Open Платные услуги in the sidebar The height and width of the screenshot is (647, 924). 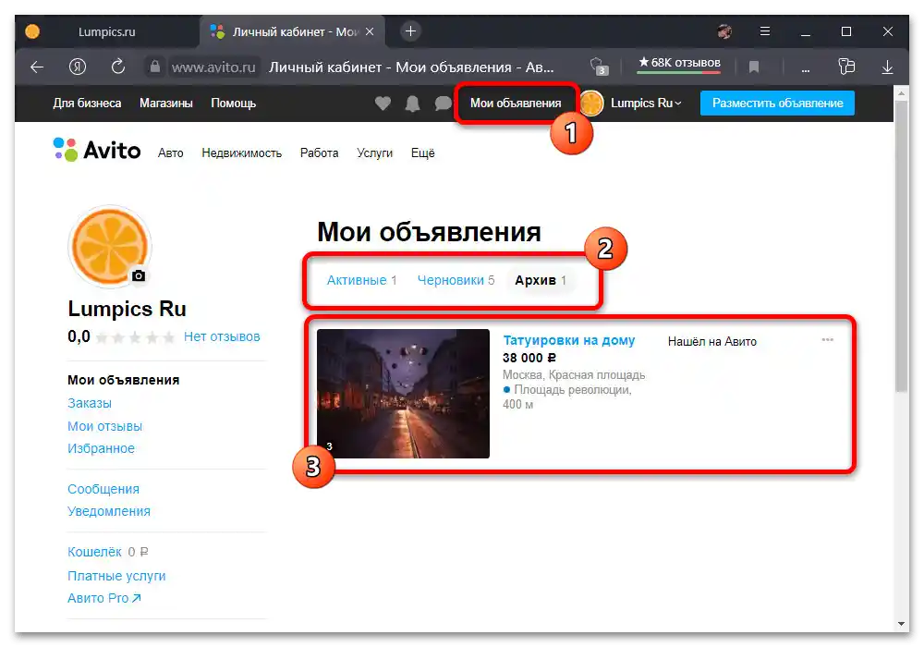point(116,576)
